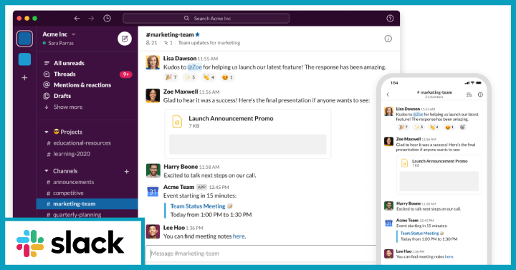Open the Team Status Meeting link

[198, 206]
